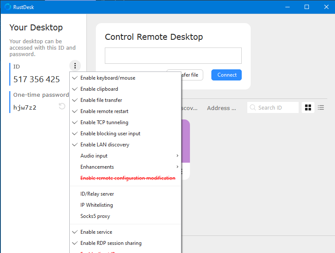Select Enable remote configuration modification entry
Viewport: 335px width, 253px height.
tap(125, 178)
